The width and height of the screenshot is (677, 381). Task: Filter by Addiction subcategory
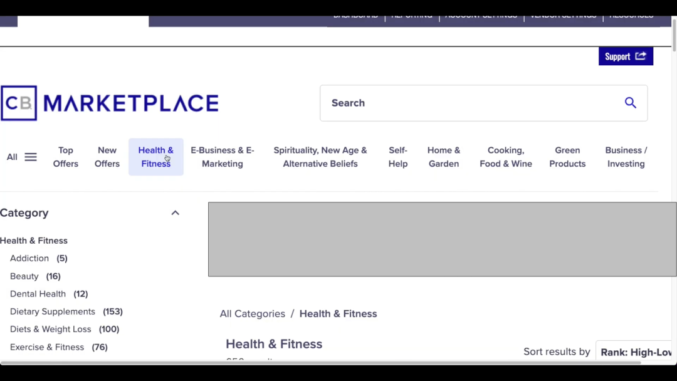tap(29, 258)
